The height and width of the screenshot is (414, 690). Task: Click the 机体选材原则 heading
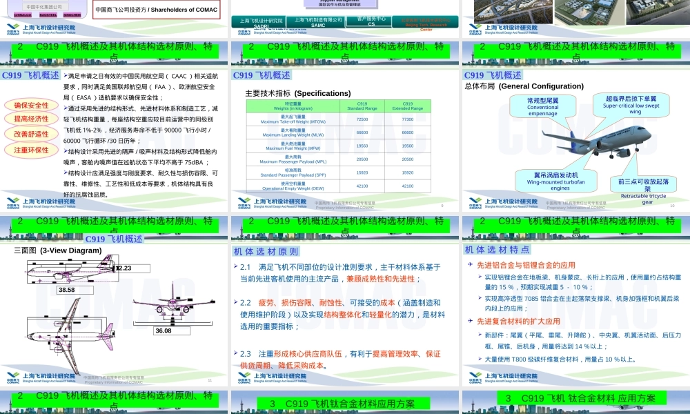click(266, 252)
